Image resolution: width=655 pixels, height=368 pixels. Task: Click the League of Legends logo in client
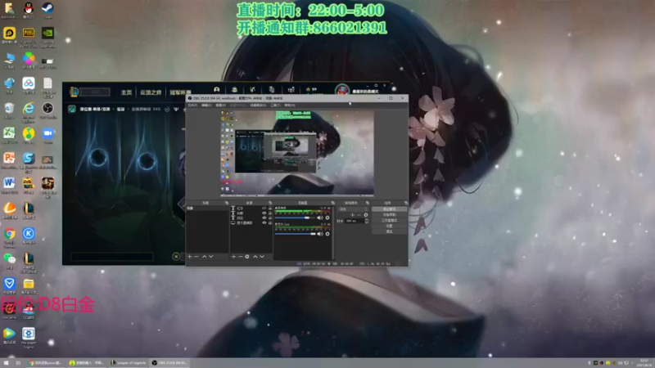pos(74,92)
